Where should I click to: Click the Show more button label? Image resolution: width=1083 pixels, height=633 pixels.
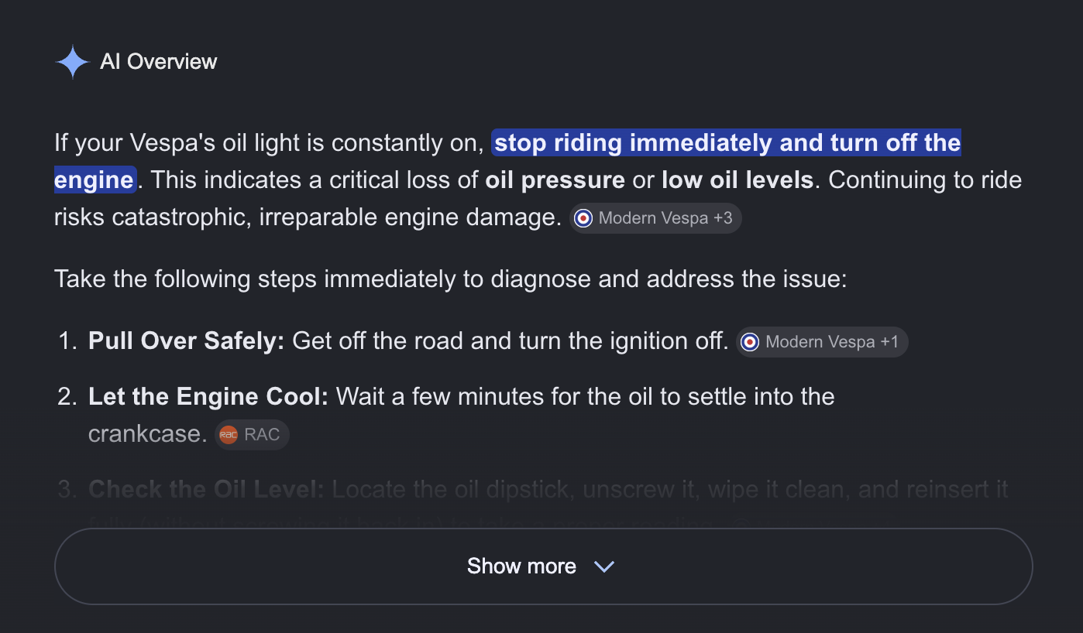521,566
